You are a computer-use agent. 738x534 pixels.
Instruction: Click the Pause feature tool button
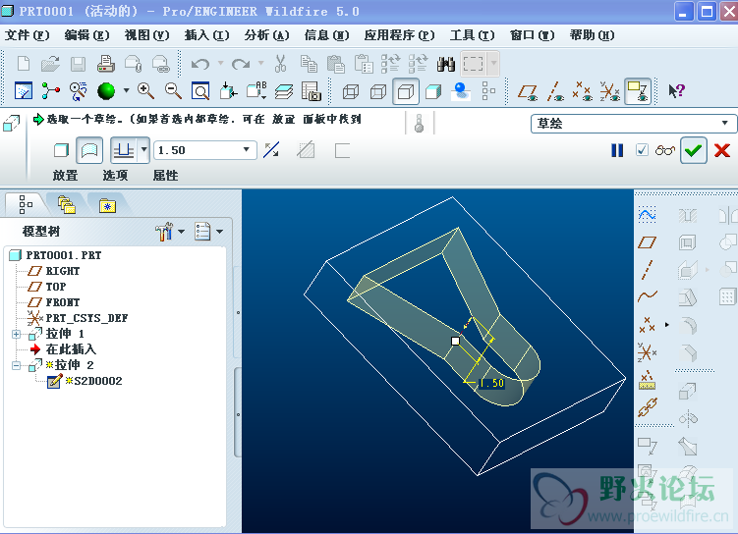coord(617,150)
